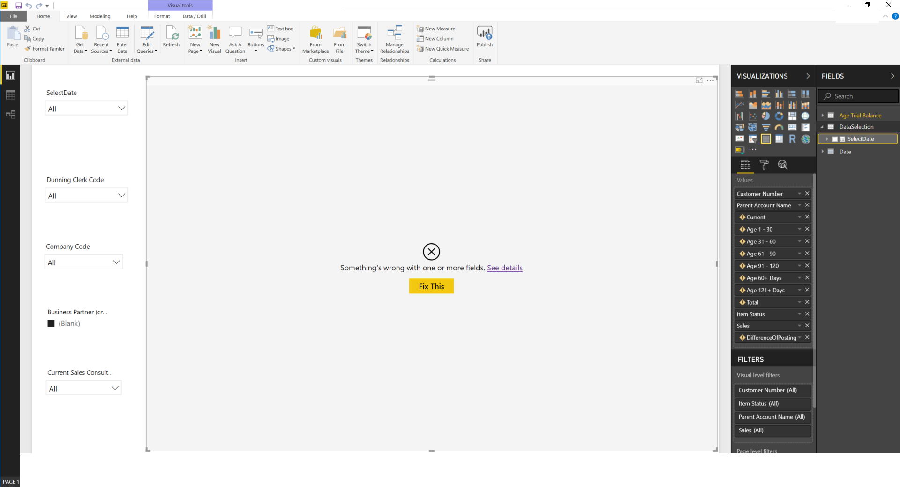The width and height of the screenshot is (900, 487).
Task: Select the treemap visualization
Action: pyautogui.click(x=792, y=116)
